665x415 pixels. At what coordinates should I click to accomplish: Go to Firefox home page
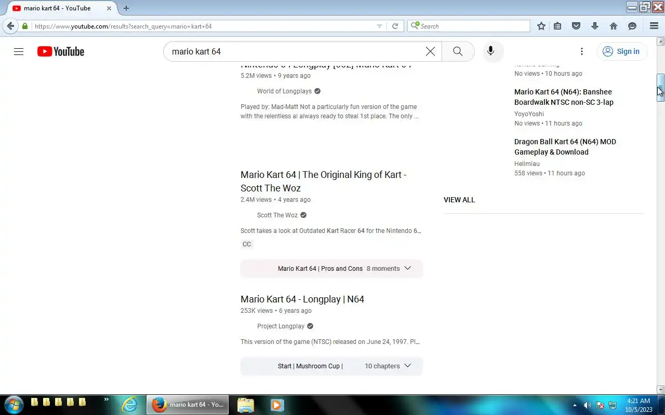click(614, 26)
